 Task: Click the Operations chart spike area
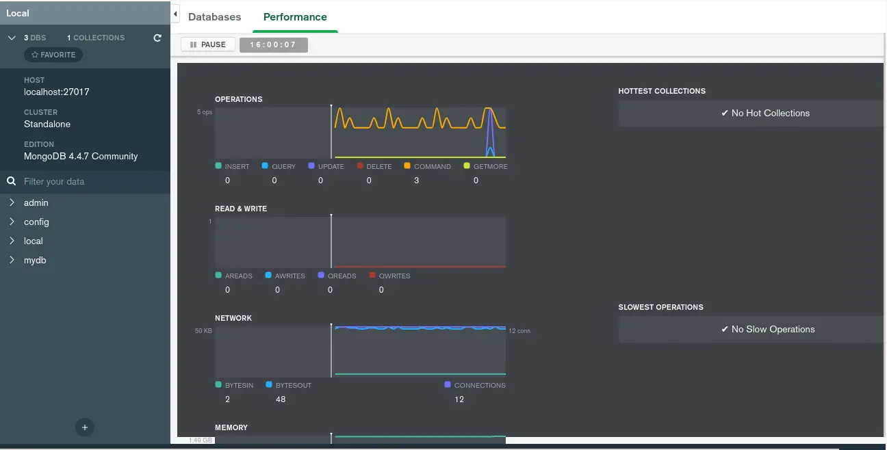[x=489, y=132]
